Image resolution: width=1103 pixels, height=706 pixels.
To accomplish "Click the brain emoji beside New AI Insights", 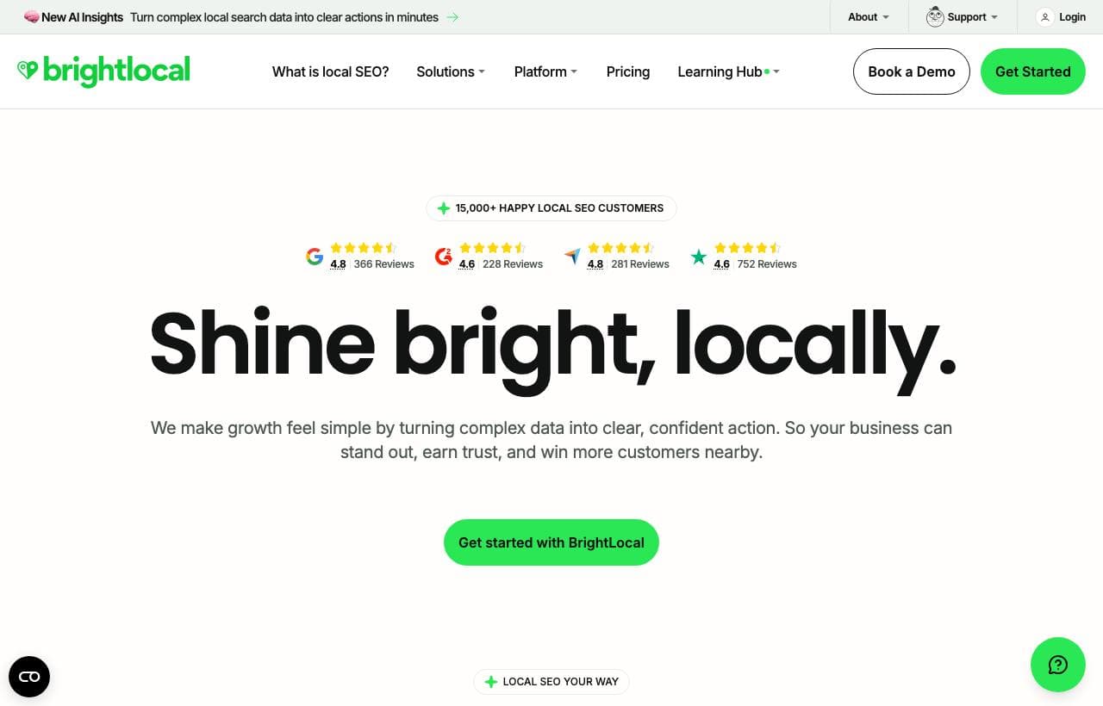I will (31, 17).
